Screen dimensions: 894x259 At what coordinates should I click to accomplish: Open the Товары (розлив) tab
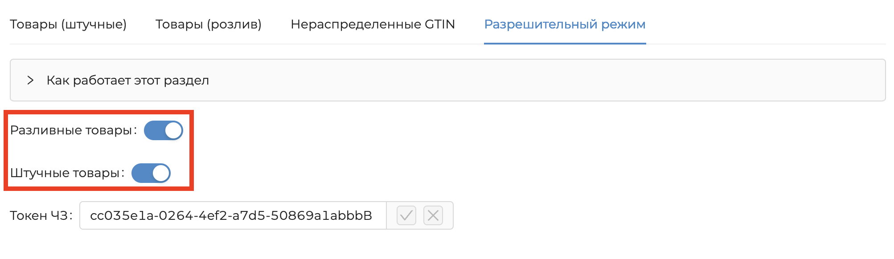click(208, 24)
